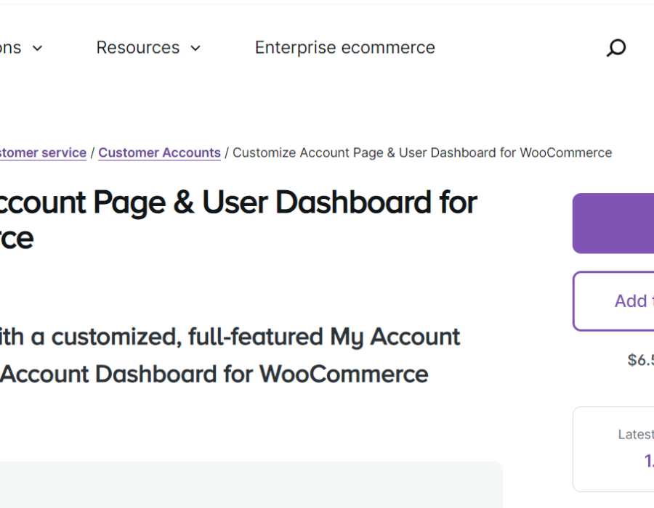Open the purple version number link

648,461
